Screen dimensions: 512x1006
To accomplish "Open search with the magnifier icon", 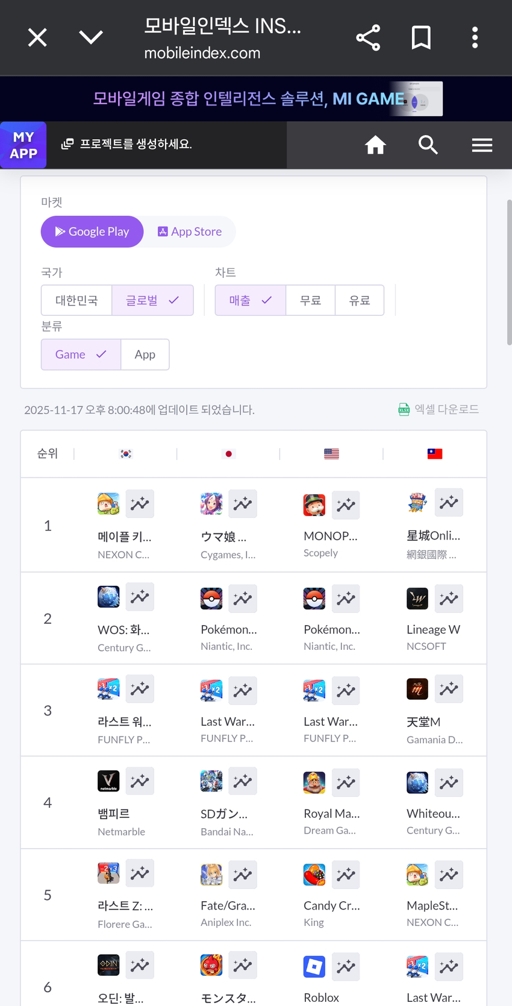I will point(428,145).
